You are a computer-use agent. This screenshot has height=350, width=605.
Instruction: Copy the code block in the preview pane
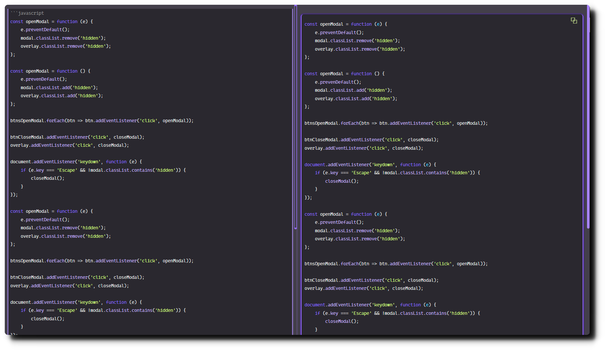coord(574,21)
